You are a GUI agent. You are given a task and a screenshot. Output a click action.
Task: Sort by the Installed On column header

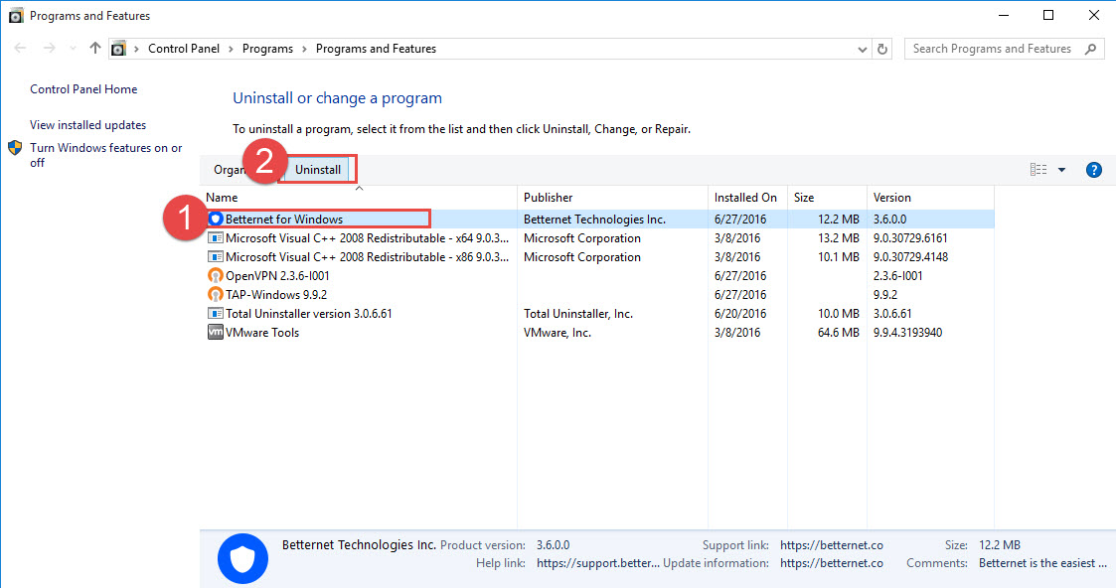click(747, 197)
